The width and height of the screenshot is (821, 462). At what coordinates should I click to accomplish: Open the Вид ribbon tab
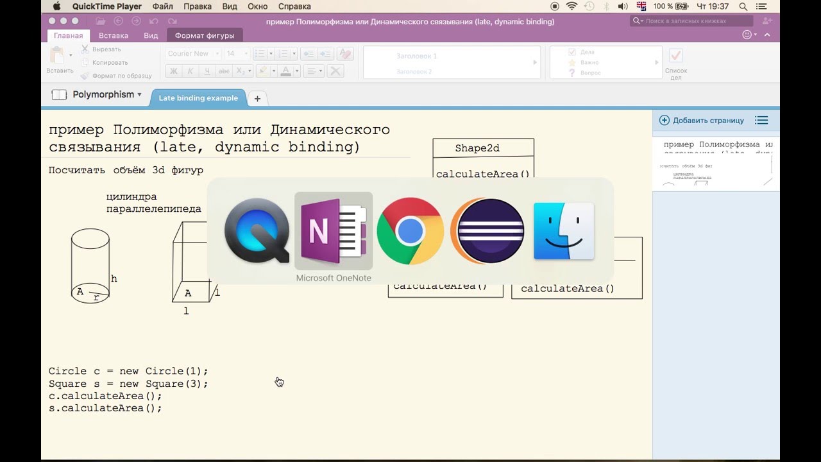(151, 36)
